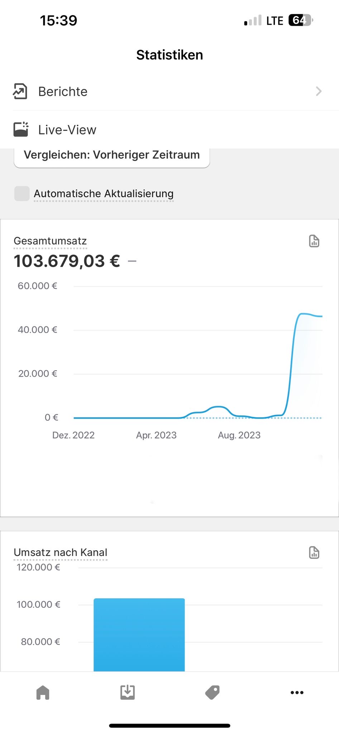Open the Orders inbox tab icon
Viewport: 339px width, 734px height.
[127, 692]
